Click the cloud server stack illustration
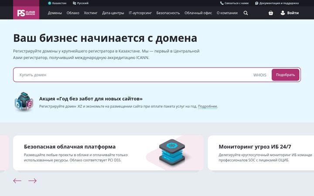The width and height of the screenshot is (314, 196). 172,152
